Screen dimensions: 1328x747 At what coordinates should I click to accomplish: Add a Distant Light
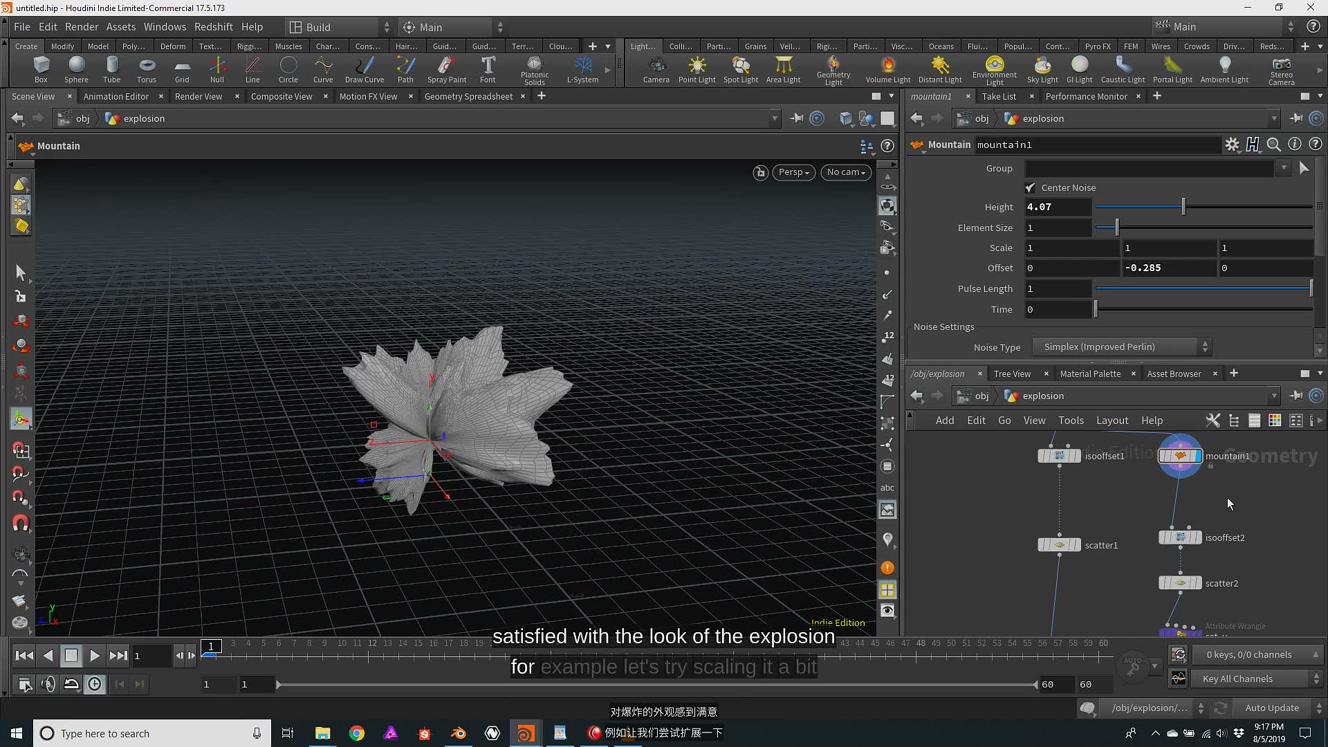coord(940,70)
